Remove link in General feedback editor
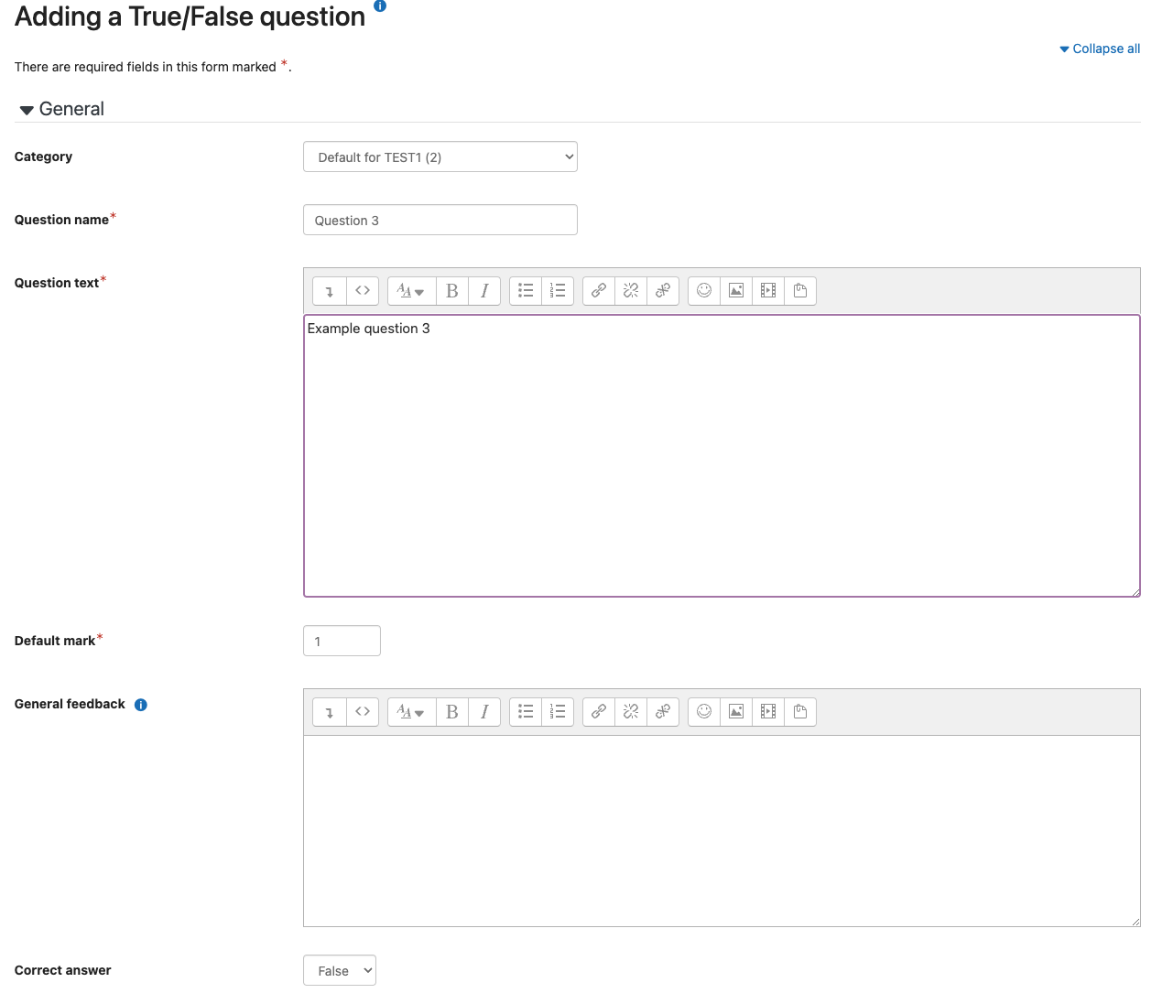1173x1004 pixels. [x=631, y=712]
